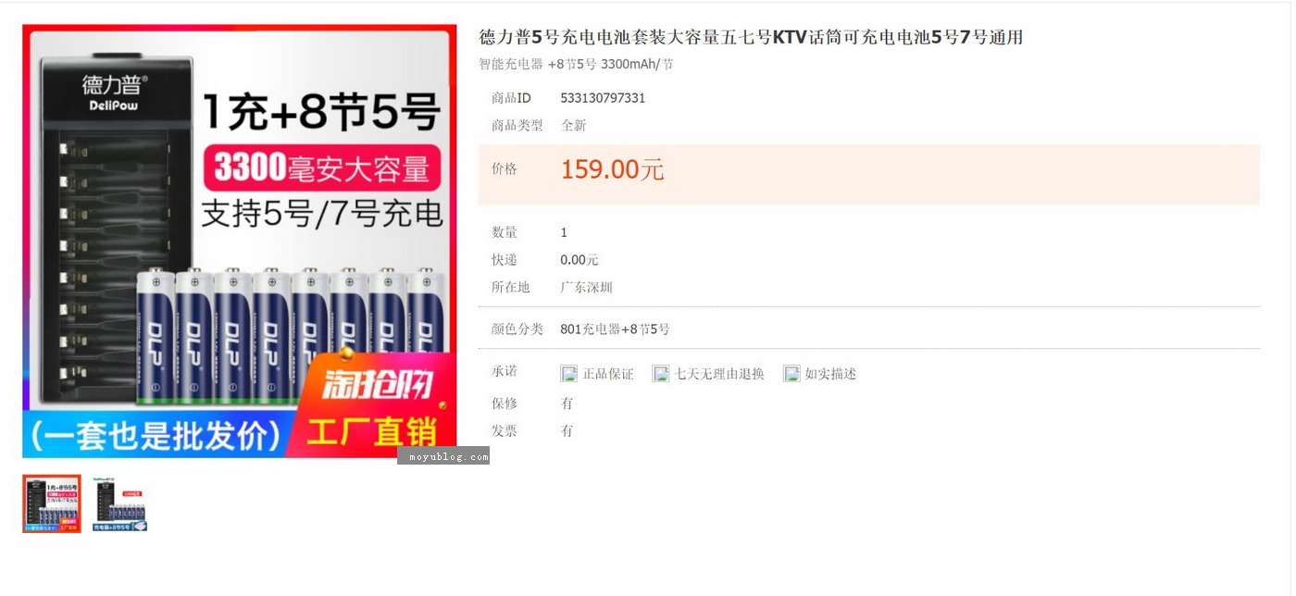Click the 801充电器+8节5号 color category option
This screenshot has width=1296, height=596.
click(x=615, y=329)
